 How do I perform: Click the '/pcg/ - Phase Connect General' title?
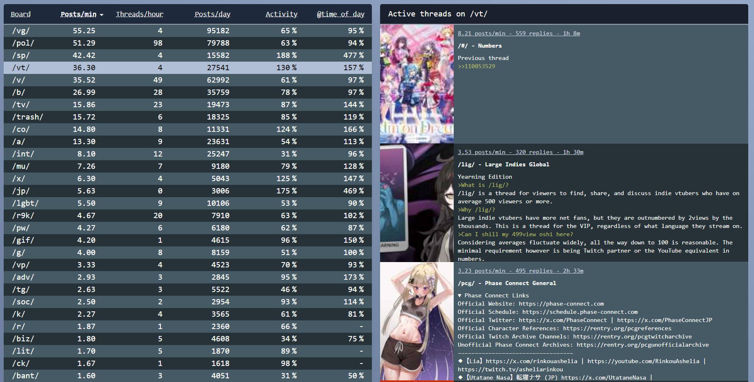pos(507,283)
